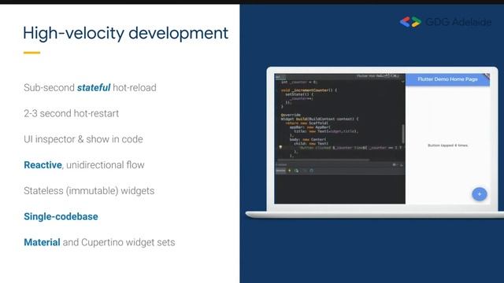Click the '_incrementCounter()' code line
This screenshot has width=504, height=283.
point(309,90)
